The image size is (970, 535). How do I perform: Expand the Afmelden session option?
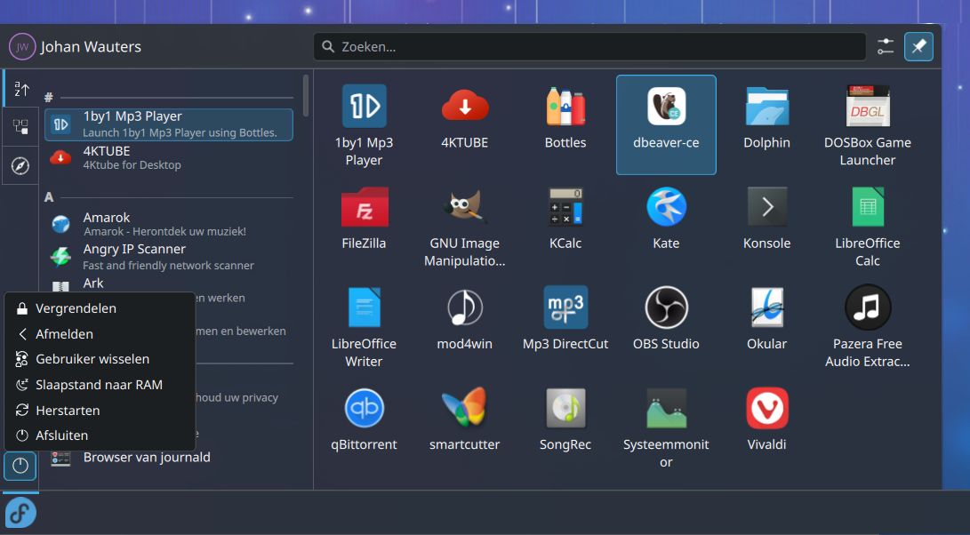click(x=64, y=334)
